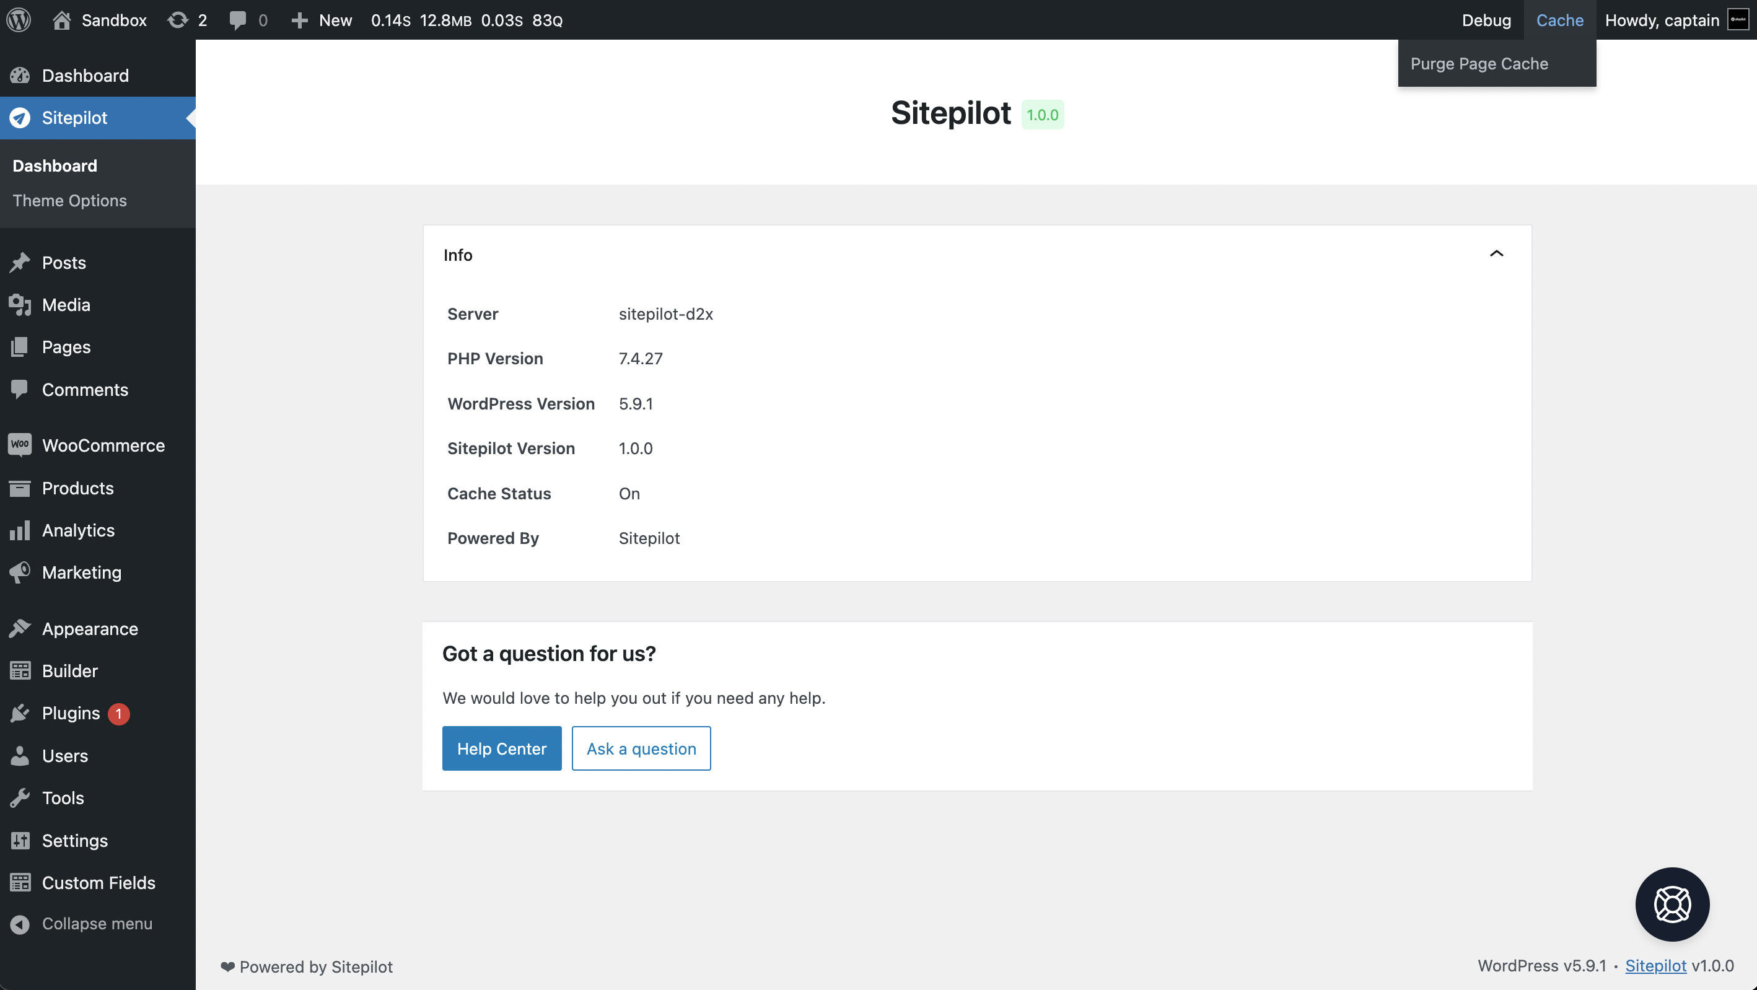Open the Howdy, captain account menu
Image resolution: width=1757 pixels, height=990 pixels.
point(1676,20)
